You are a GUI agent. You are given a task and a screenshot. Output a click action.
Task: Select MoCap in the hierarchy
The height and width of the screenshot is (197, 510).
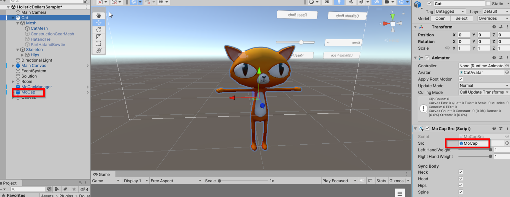pos(28,92)
